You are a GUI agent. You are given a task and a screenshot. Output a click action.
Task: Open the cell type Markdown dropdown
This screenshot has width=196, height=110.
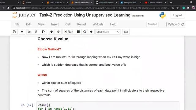click(108, 32)
